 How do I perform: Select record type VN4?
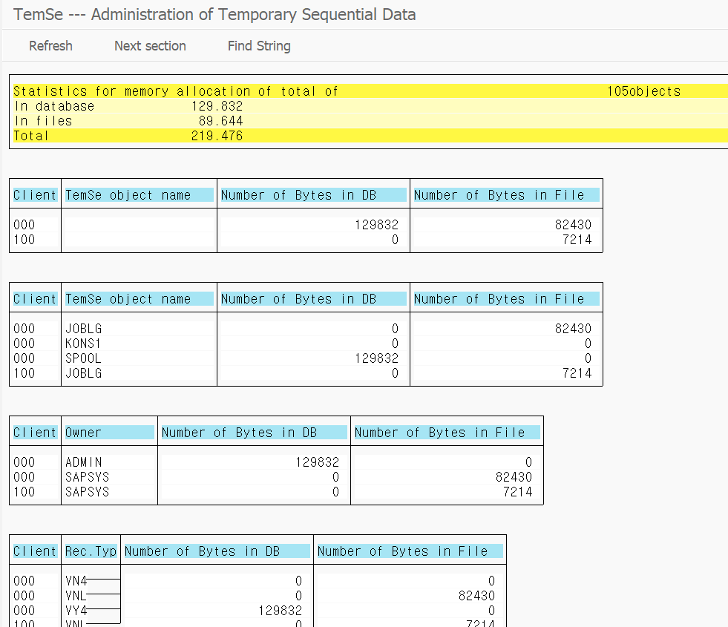click(76, 581)
